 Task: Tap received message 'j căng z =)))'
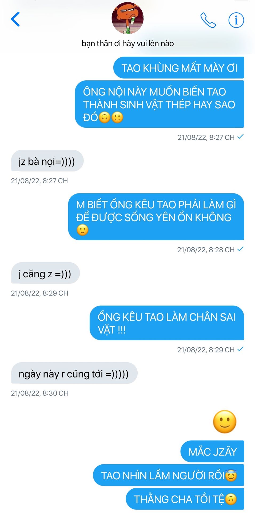pos(45,273)
